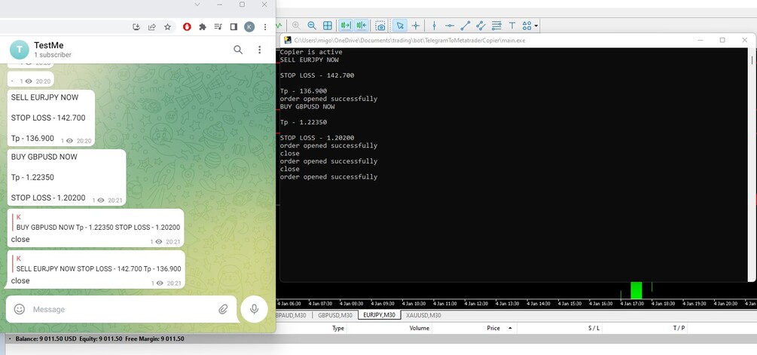Viewport: 757px width, 355px height.
Task: Sort by the Price column header
Action: pos(493,328)
